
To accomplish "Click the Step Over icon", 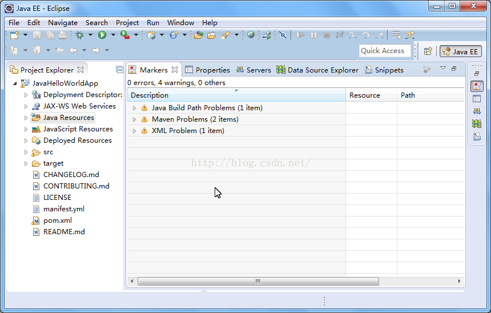I will click(366, 35).
